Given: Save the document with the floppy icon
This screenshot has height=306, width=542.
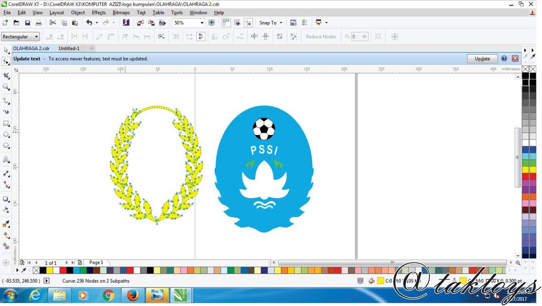Looking at the screenshot, I should pos(28,23).
